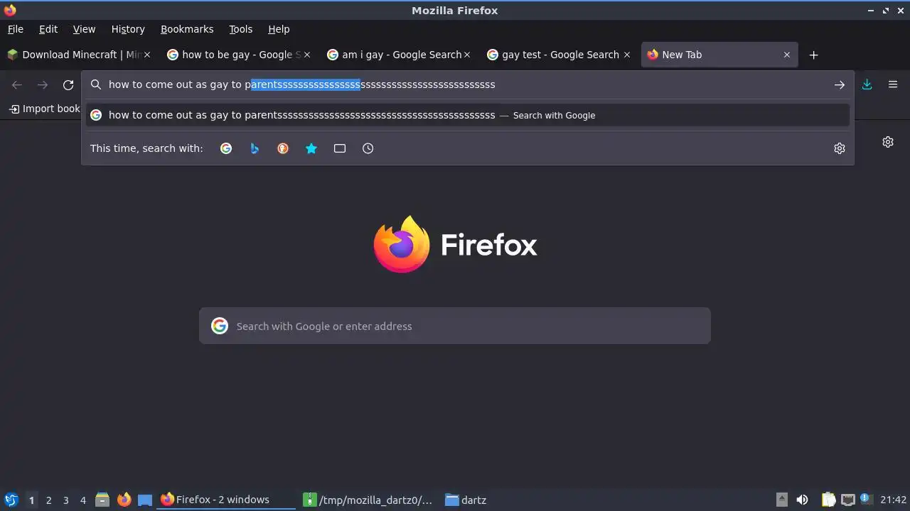Click the disabled back navigation arrow
The width and height of the screenshot is (910, 511).
(17, 85)
